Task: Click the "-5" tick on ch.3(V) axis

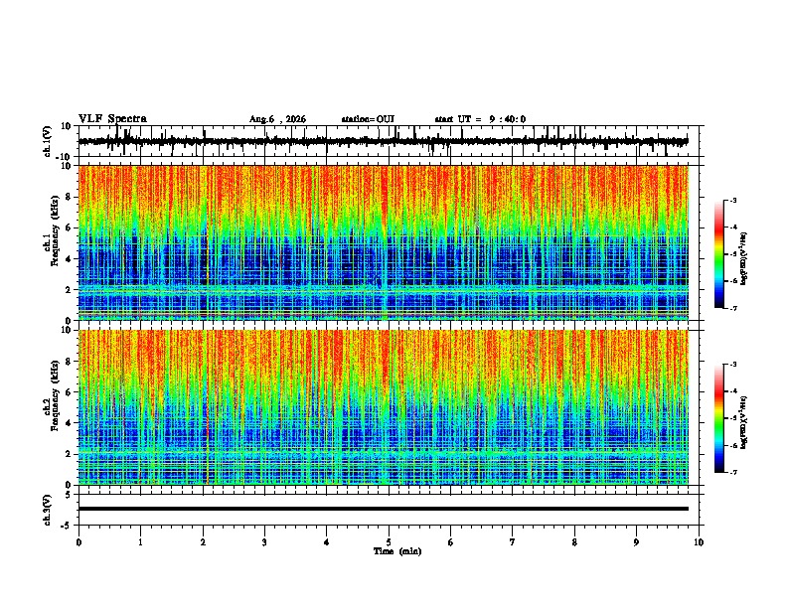Action: pyautogui.click(x=67, y=526)
